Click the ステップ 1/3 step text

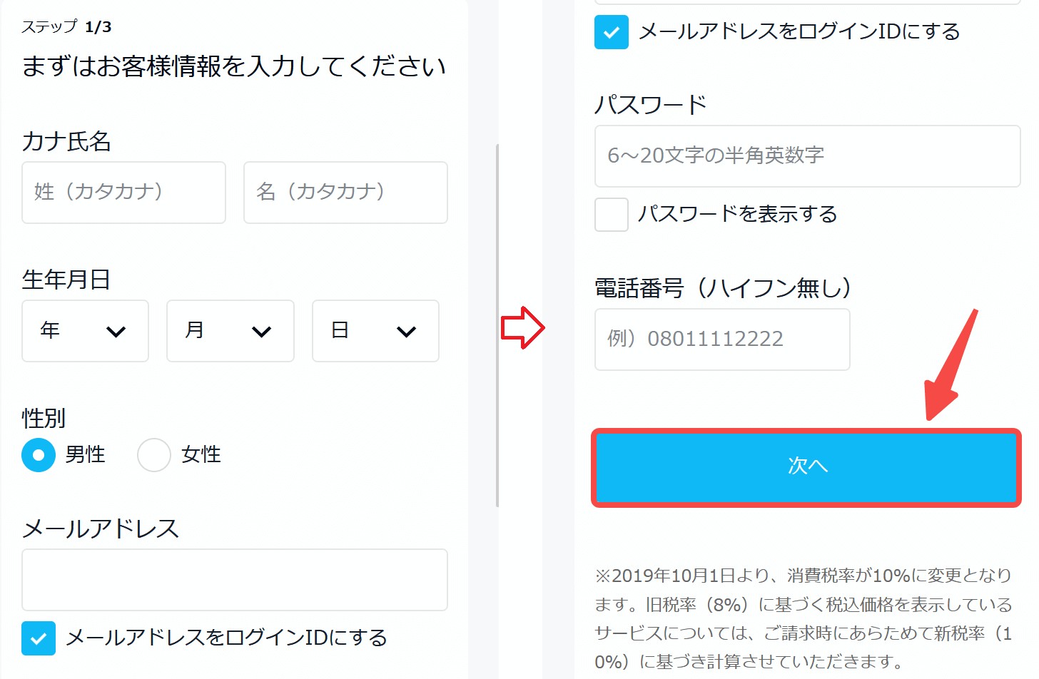click(66, 27)
